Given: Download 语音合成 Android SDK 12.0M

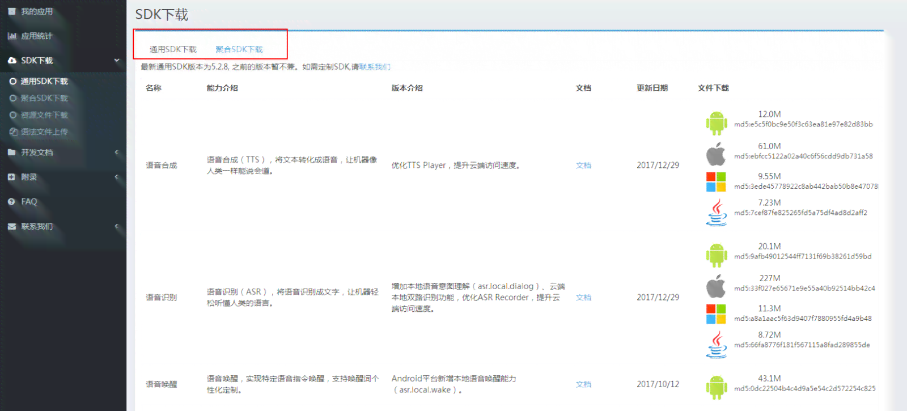Looking at the screenshot, I should [x=717, y=123].
